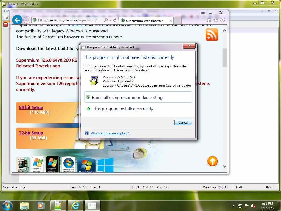The height and width of the screenshot is (211, 281).
Task: Click Normal text file status label
Action: 14,187
